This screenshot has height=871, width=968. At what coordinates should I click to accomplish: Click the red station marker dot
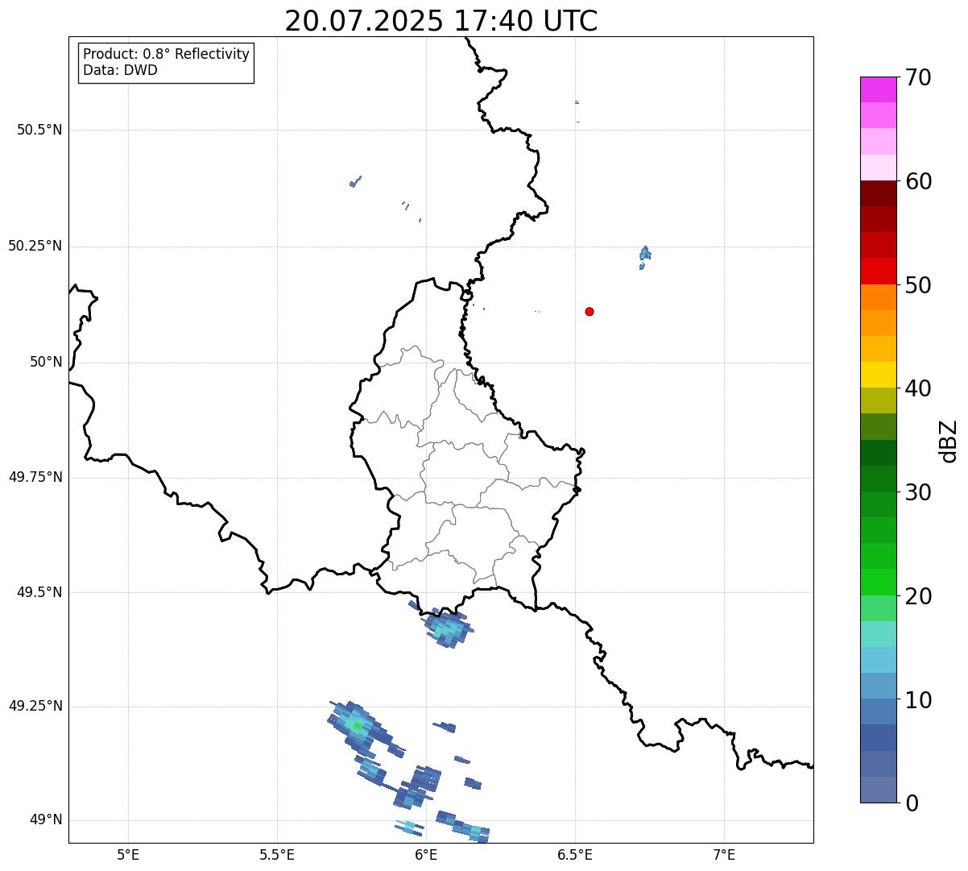(589, 311)
